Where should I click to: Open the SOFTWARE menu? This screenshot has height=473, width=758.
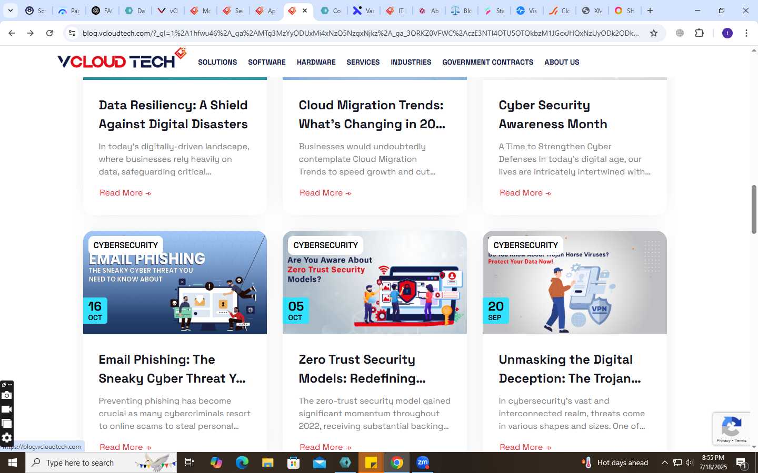pos(267,62)
